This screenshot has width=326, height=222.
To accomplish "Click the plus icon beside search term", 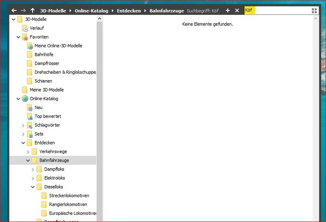I will tap(228, 10).
